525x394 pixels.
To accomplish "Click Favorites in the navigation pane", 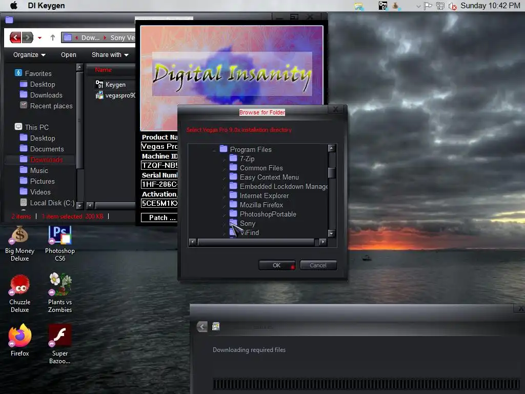I will 33,73.
